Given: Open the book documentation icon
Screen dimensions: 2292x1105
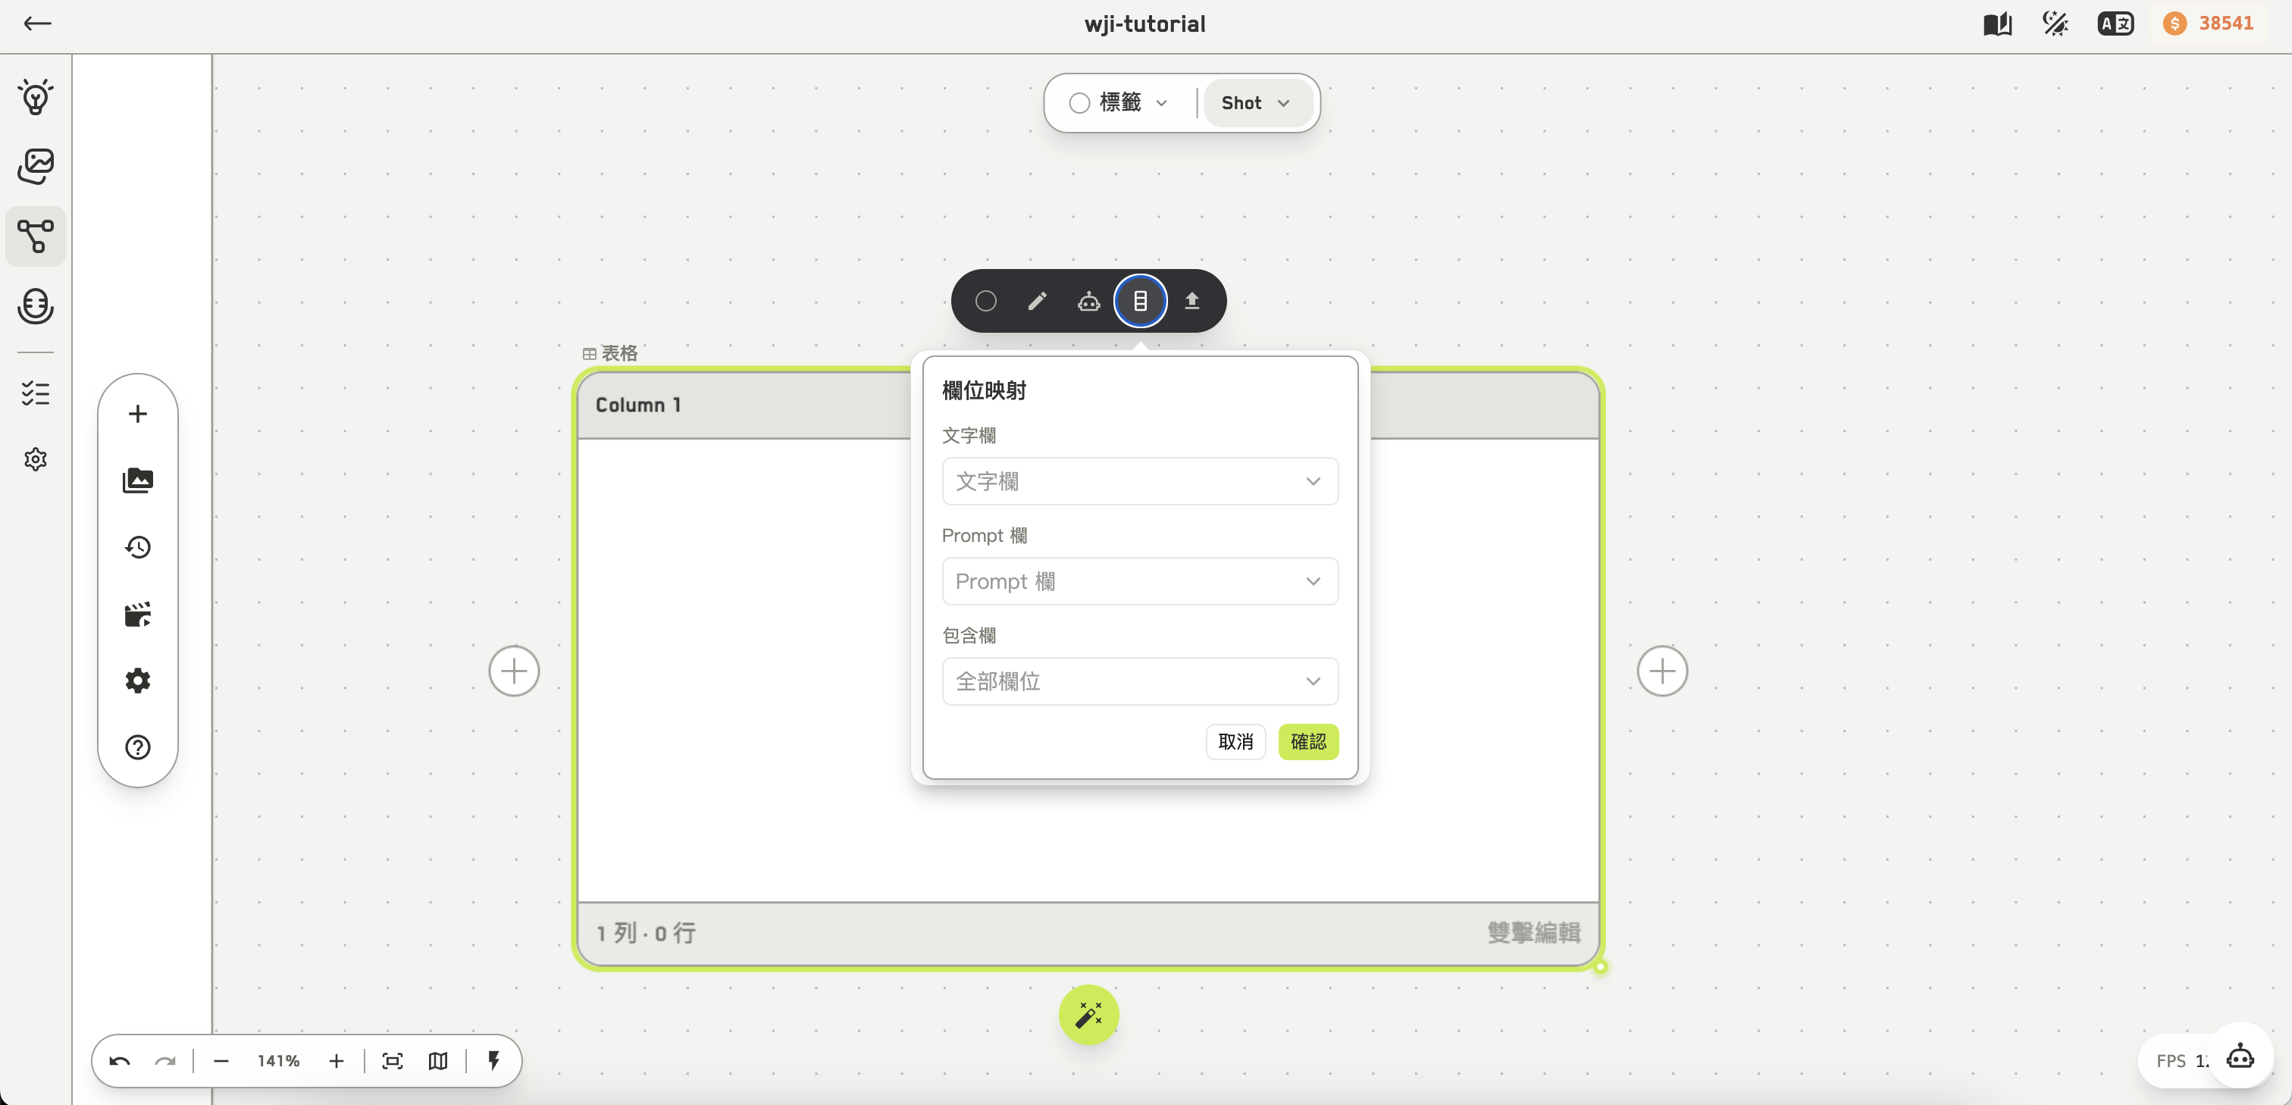Looking at the screenshot, I should (1997, 24).
